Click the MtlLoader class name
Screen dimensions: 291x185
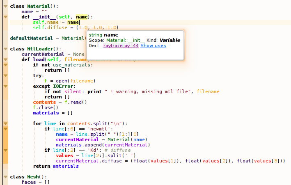pyautogui.click(x=40, y=49)
